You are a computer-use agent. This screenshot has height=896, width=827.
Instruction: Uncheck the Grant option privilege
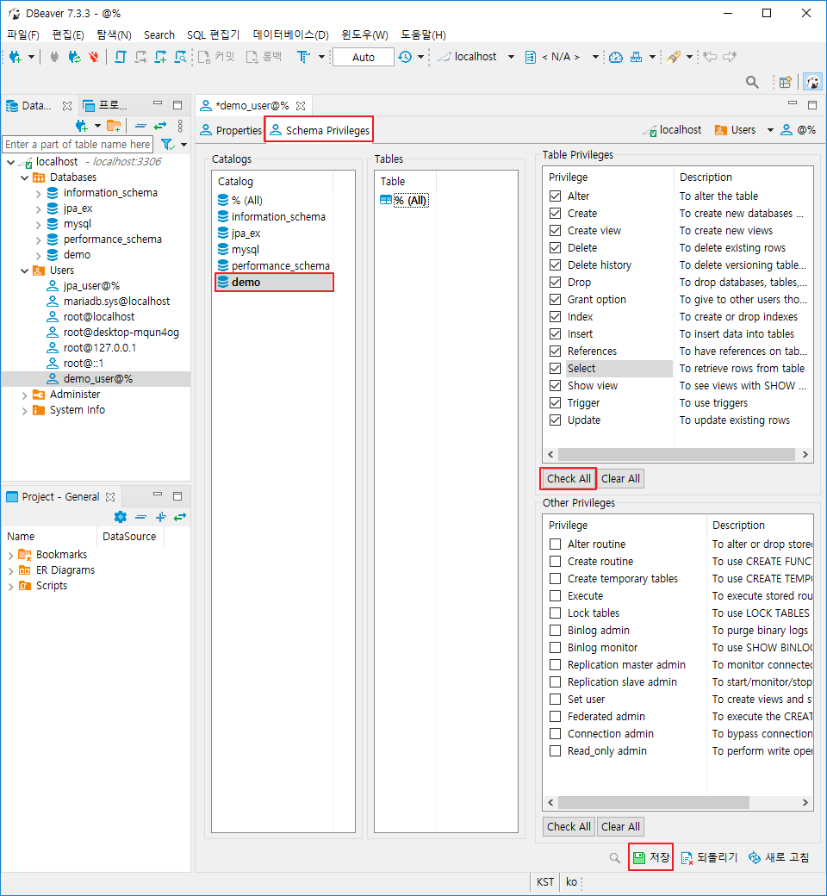click(x=555, y=300)
